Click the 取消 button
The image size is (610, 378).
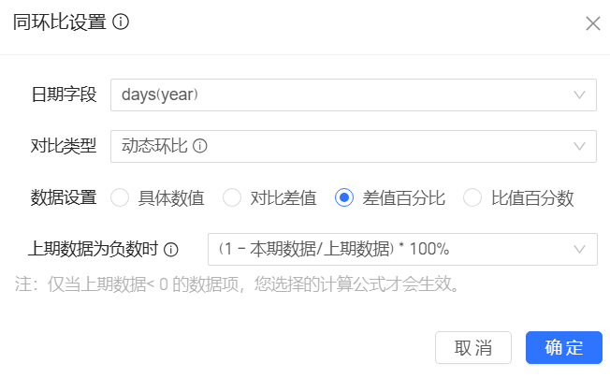[x=473, y=347]
